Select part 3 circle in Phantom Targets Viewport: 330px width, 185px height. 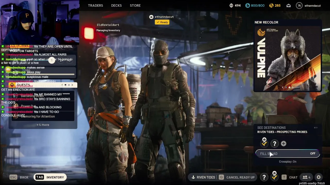[x=70, y=60]
